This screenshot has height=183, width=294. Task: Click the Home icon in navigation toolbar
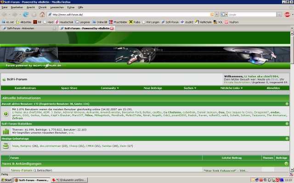[x=42, y=14]
